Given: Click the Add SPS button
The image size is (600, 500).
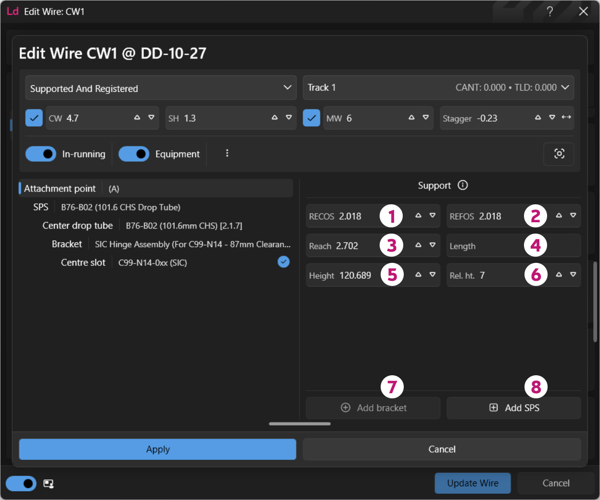Looking at the screenshot, I should 514,408.
